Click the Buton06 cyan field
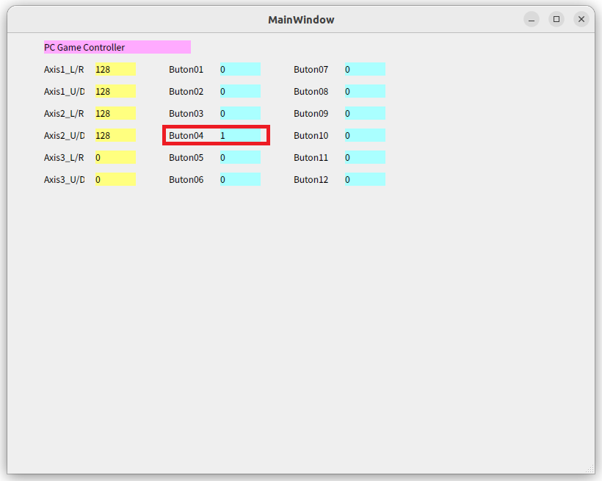The width and height of the screenshot is (602, 481). pyautogui.click(x=239, y=179)
